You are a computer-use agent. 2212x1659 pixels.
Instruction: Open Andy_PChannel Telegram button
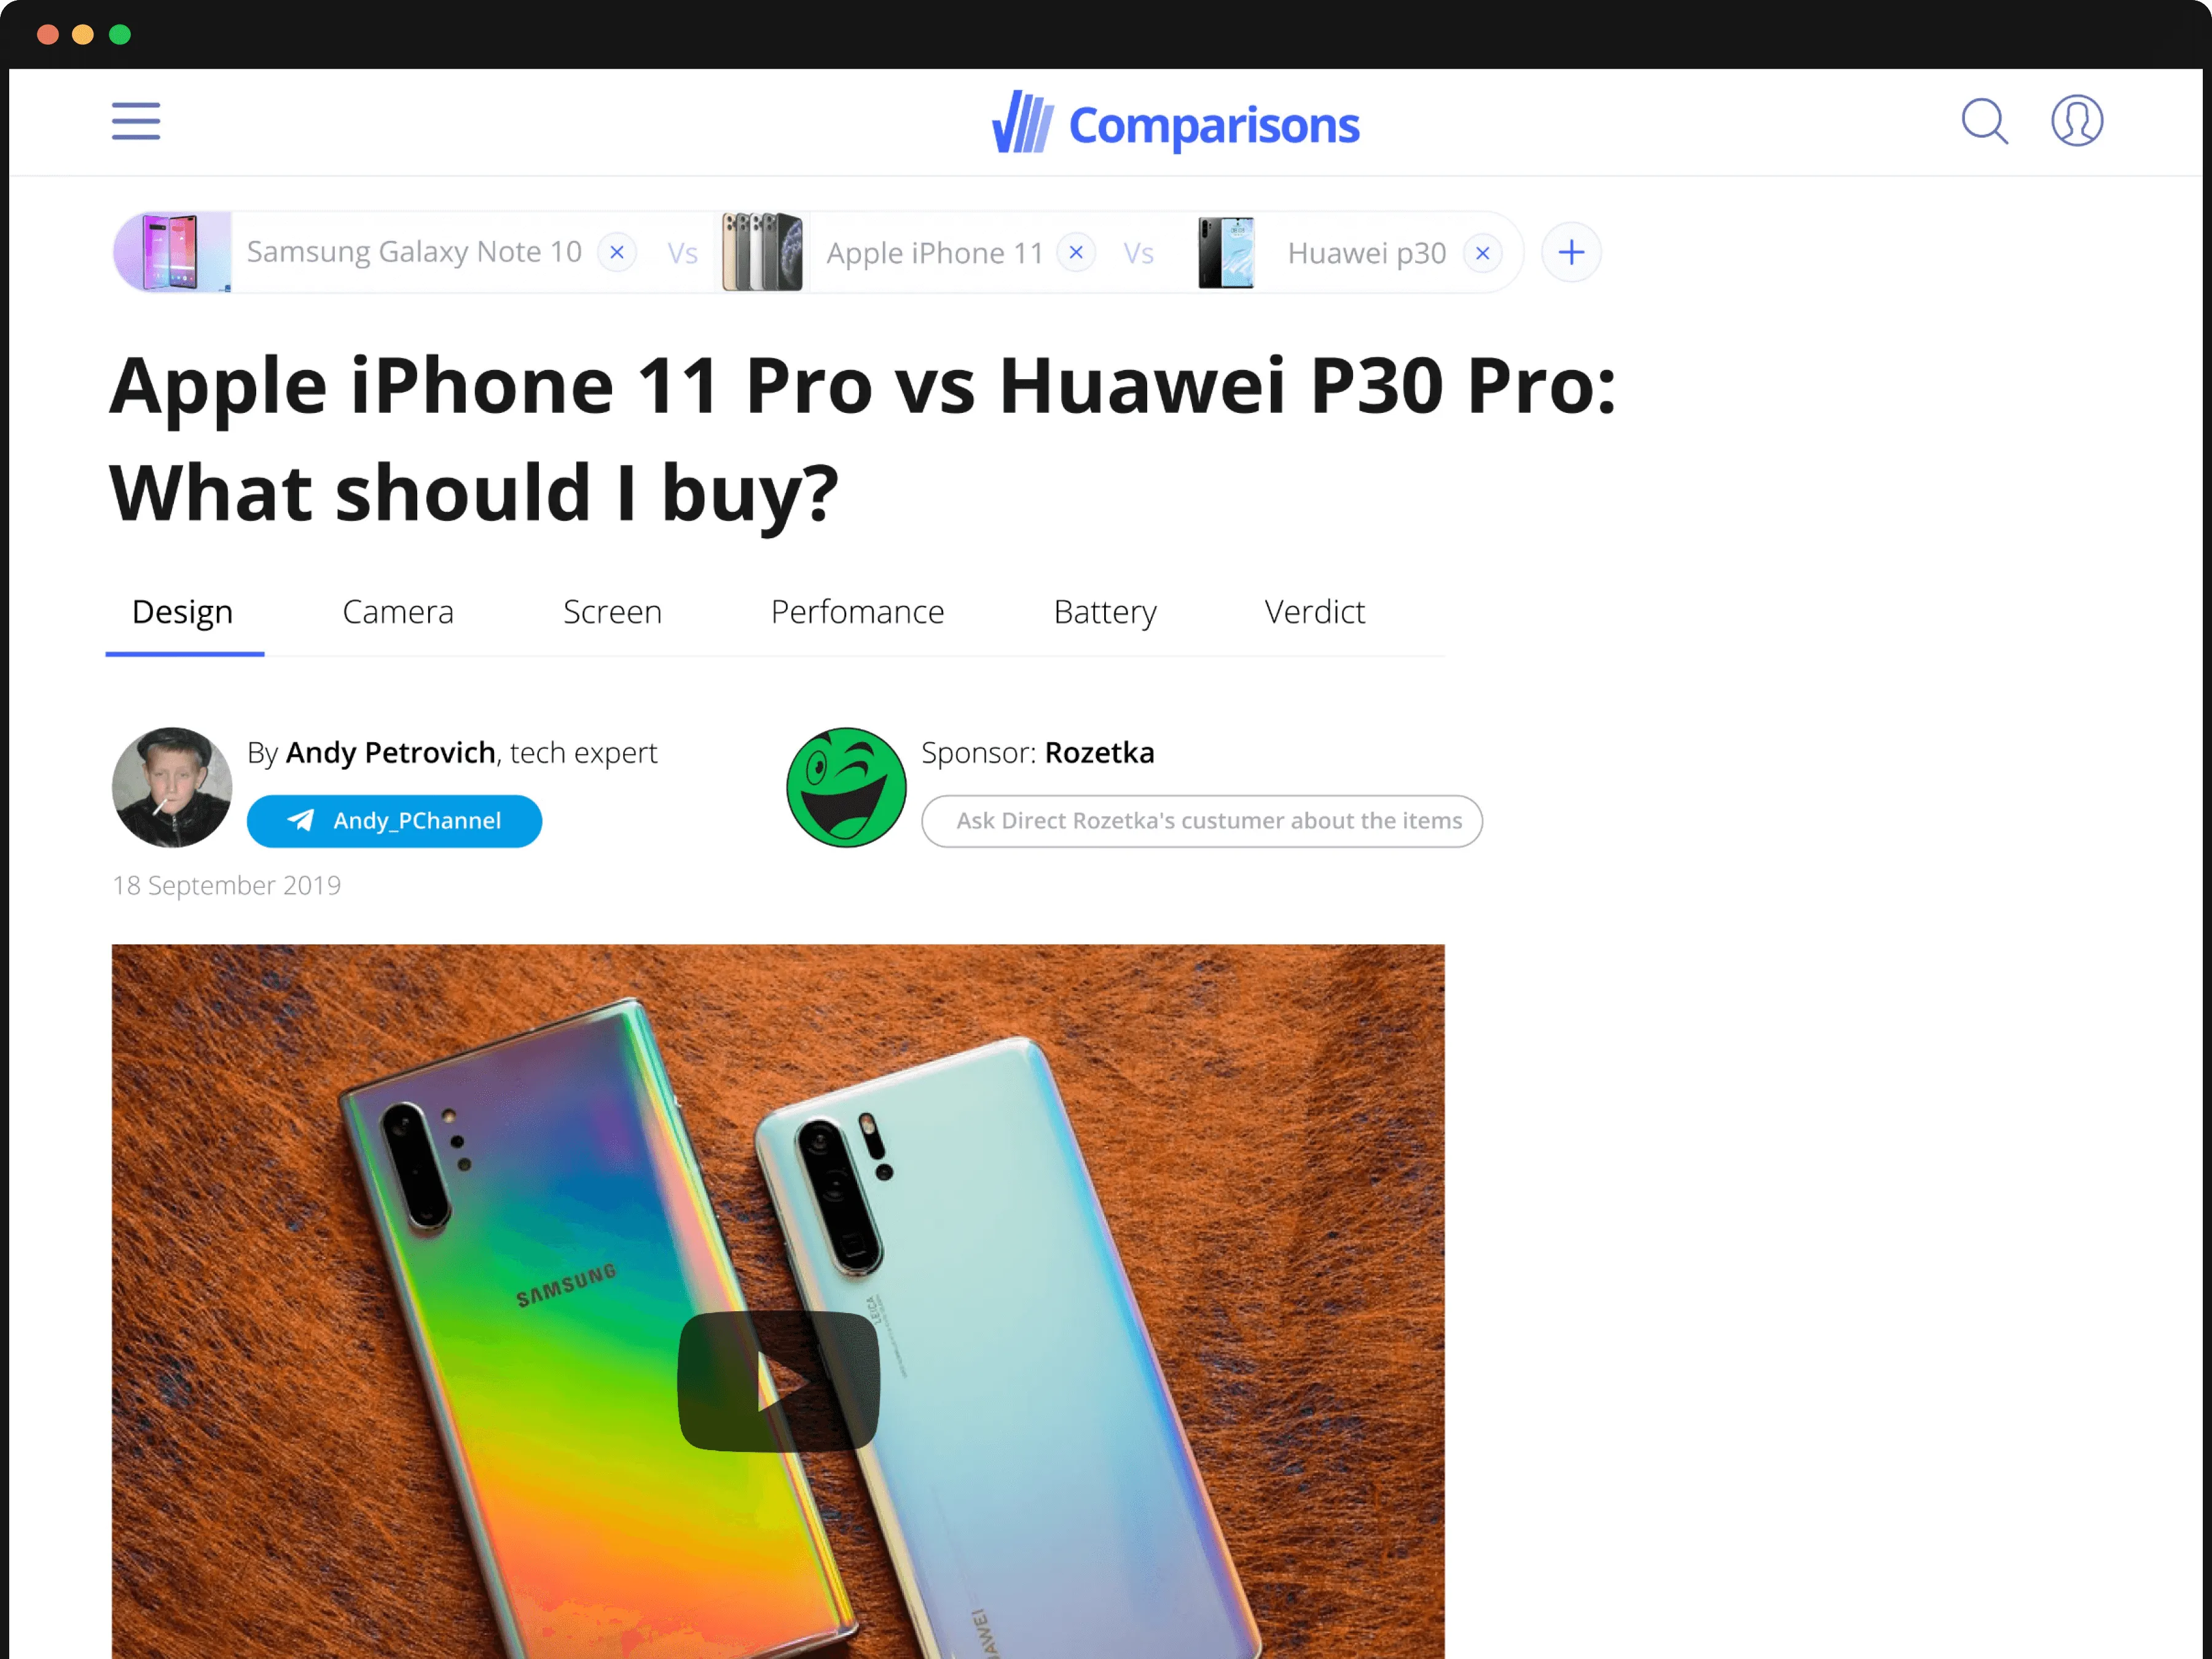point(394,821)
